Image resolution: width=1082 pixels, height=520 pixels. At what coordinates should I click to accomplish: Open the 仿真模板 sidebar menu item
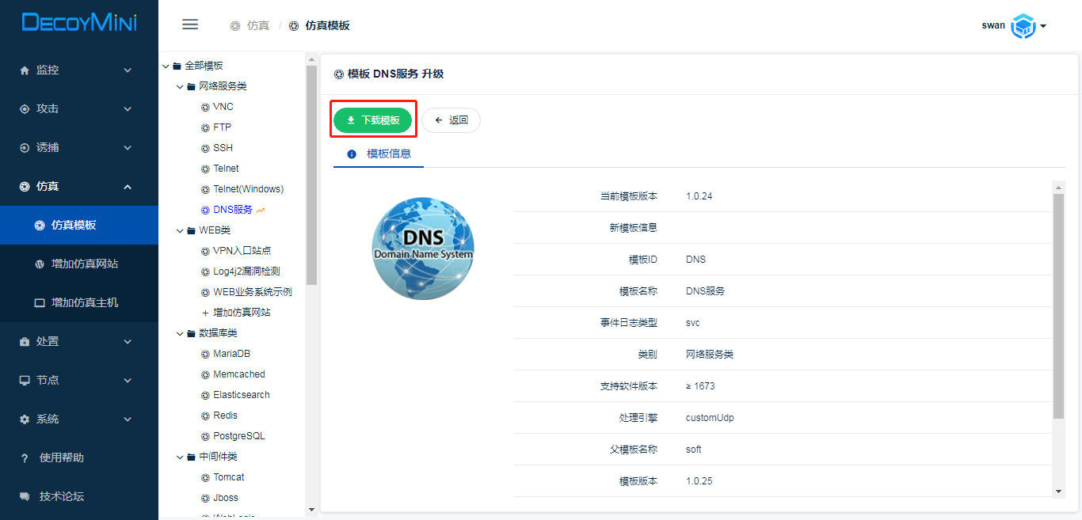pyautogui.click(x=74, y=225)
